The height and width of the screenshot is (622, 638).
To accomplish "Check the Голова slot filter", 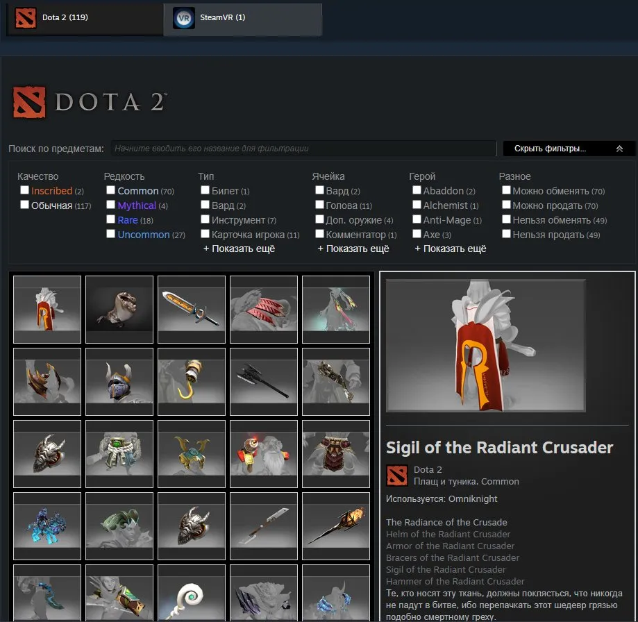I will [x=319, y=205].
